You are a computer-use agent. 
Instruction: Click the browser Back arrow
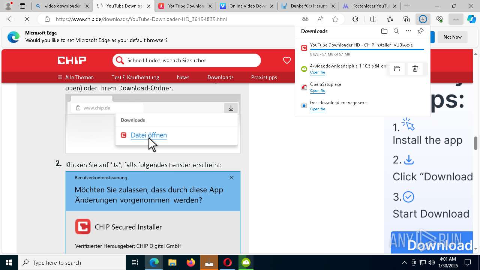[10, 19]
